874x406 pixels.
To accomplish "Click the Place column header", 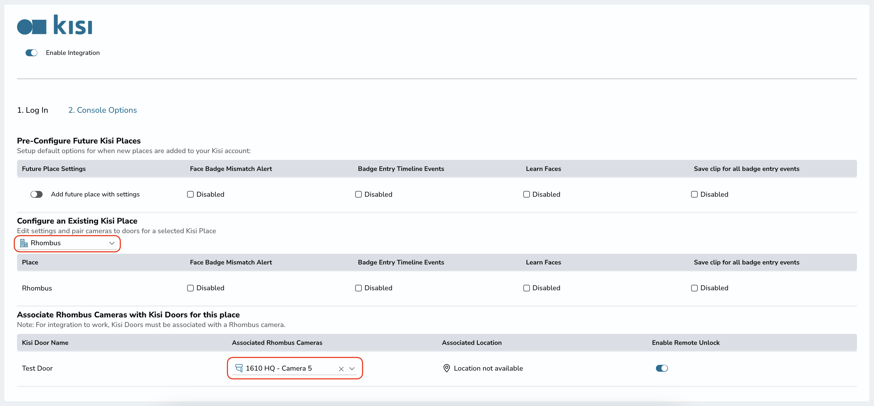I will point(30,262).
